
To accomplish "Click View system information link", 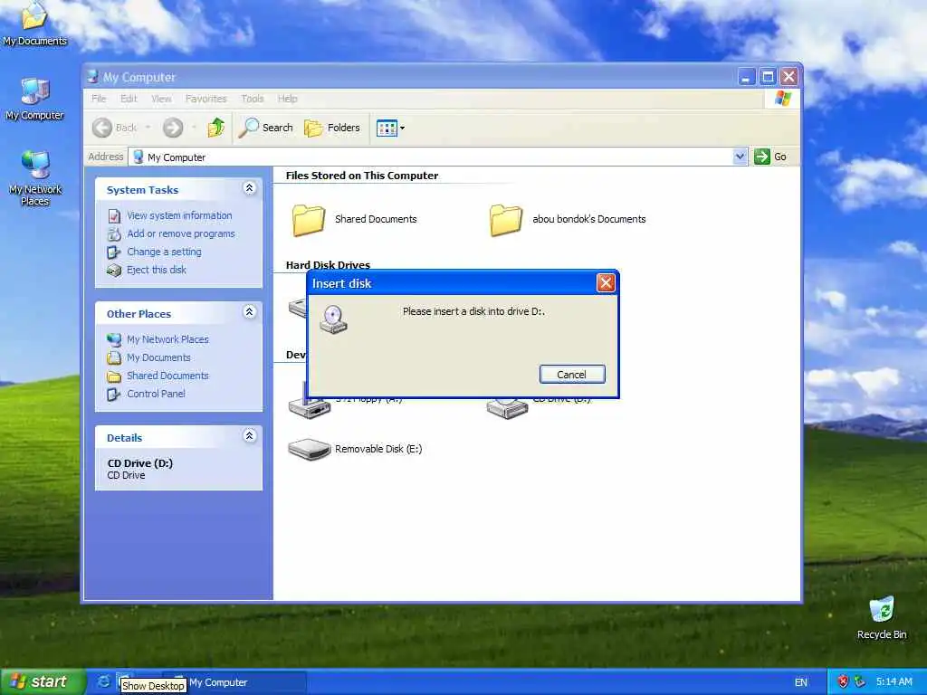I will coord(179,215).
